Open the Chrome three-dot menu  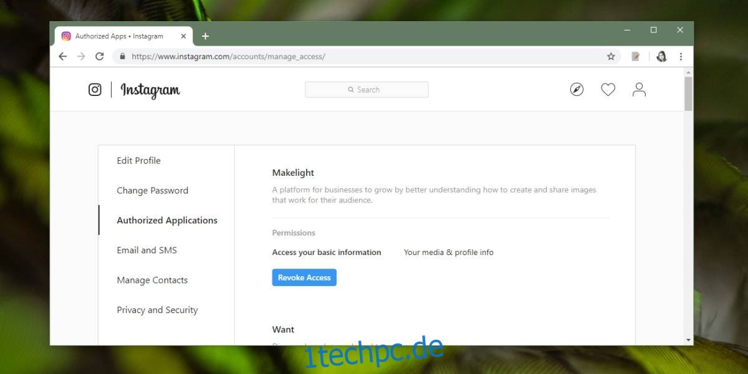coord(681,56)
